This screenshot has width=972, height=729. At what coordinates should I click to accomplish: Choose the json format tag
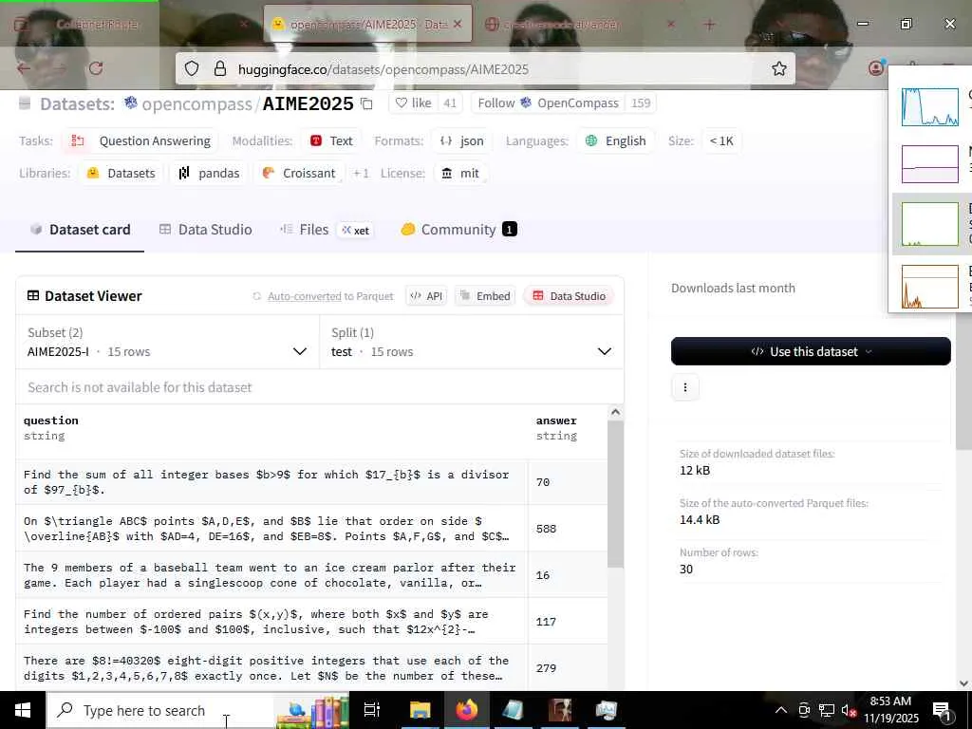click(x=462, y=140)
